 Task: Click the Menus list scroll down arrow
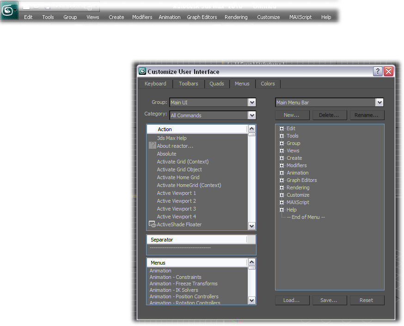pyautogui.click(x=252, y=300)
